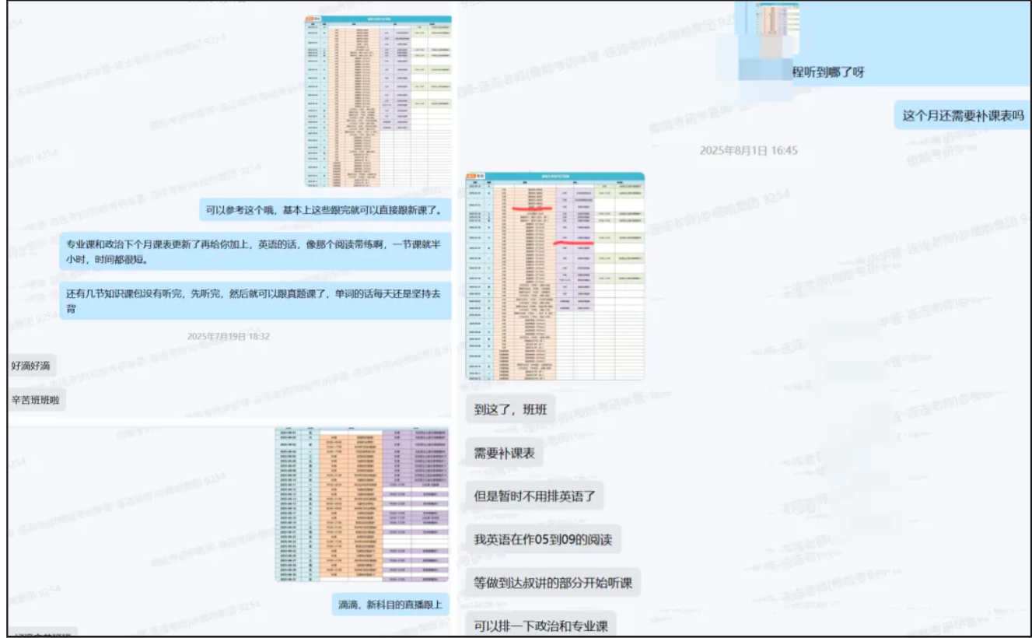Click the message '好滴好滴'
The height and width of the screenshot is (638, 1032).
coord(31,365)
